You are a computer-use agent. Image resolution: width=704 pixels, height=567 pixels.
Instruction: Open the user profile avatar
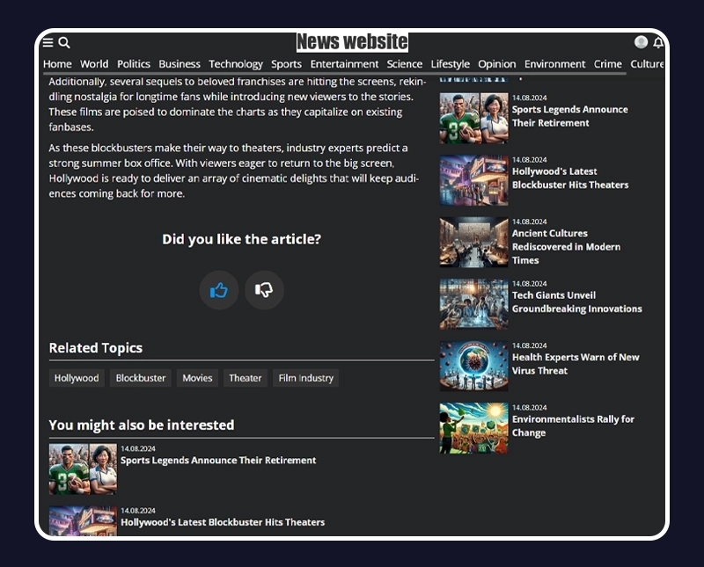pos(641,42)
